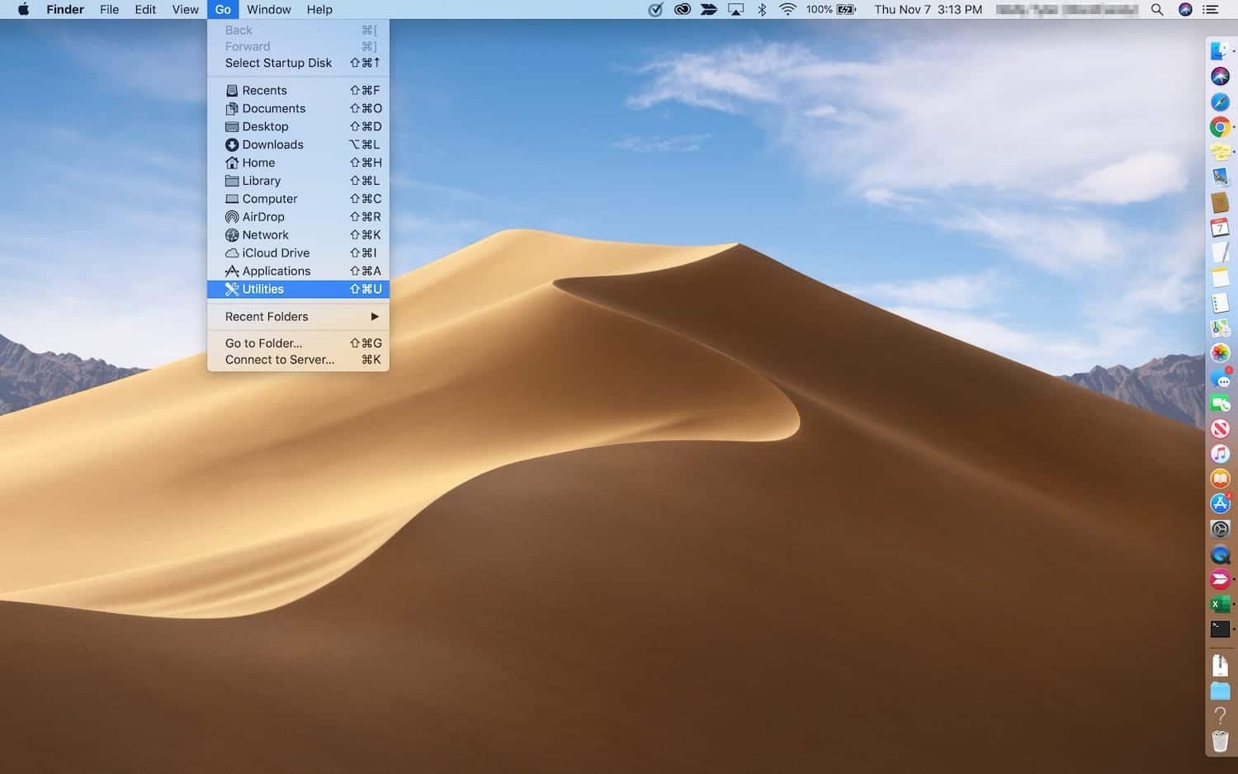The image size is (1238, 774).
Task: Click the Trash icon in the Dock
Action: [1220, 741]
